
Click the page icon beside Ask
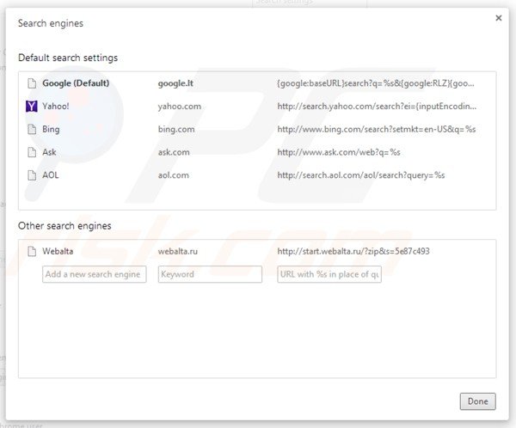tap(32, 152)
